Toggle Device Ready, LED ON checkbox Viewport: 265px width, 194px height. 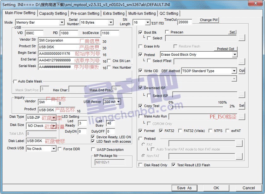93,137
